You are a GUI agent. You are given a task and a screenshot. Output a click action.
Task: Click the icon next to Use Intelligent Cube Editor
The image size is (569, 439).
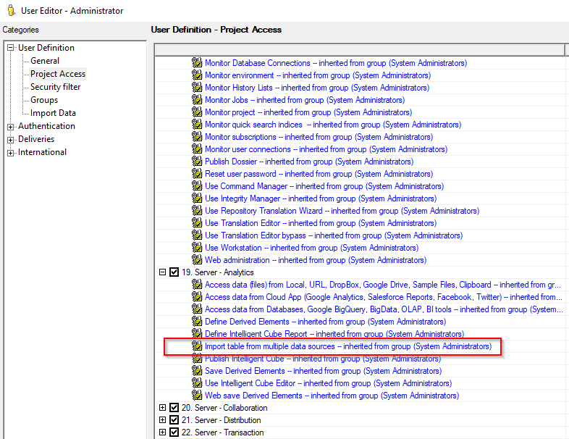point(197,383)
